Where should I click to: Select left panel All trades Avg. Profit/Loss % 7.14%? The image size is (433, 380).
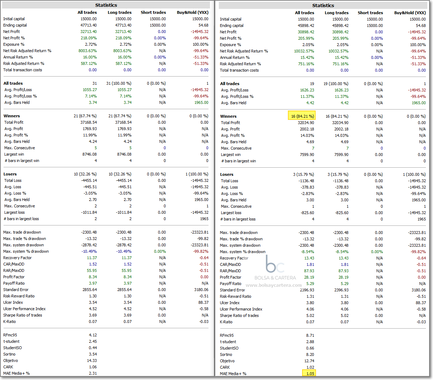(91, 96)
